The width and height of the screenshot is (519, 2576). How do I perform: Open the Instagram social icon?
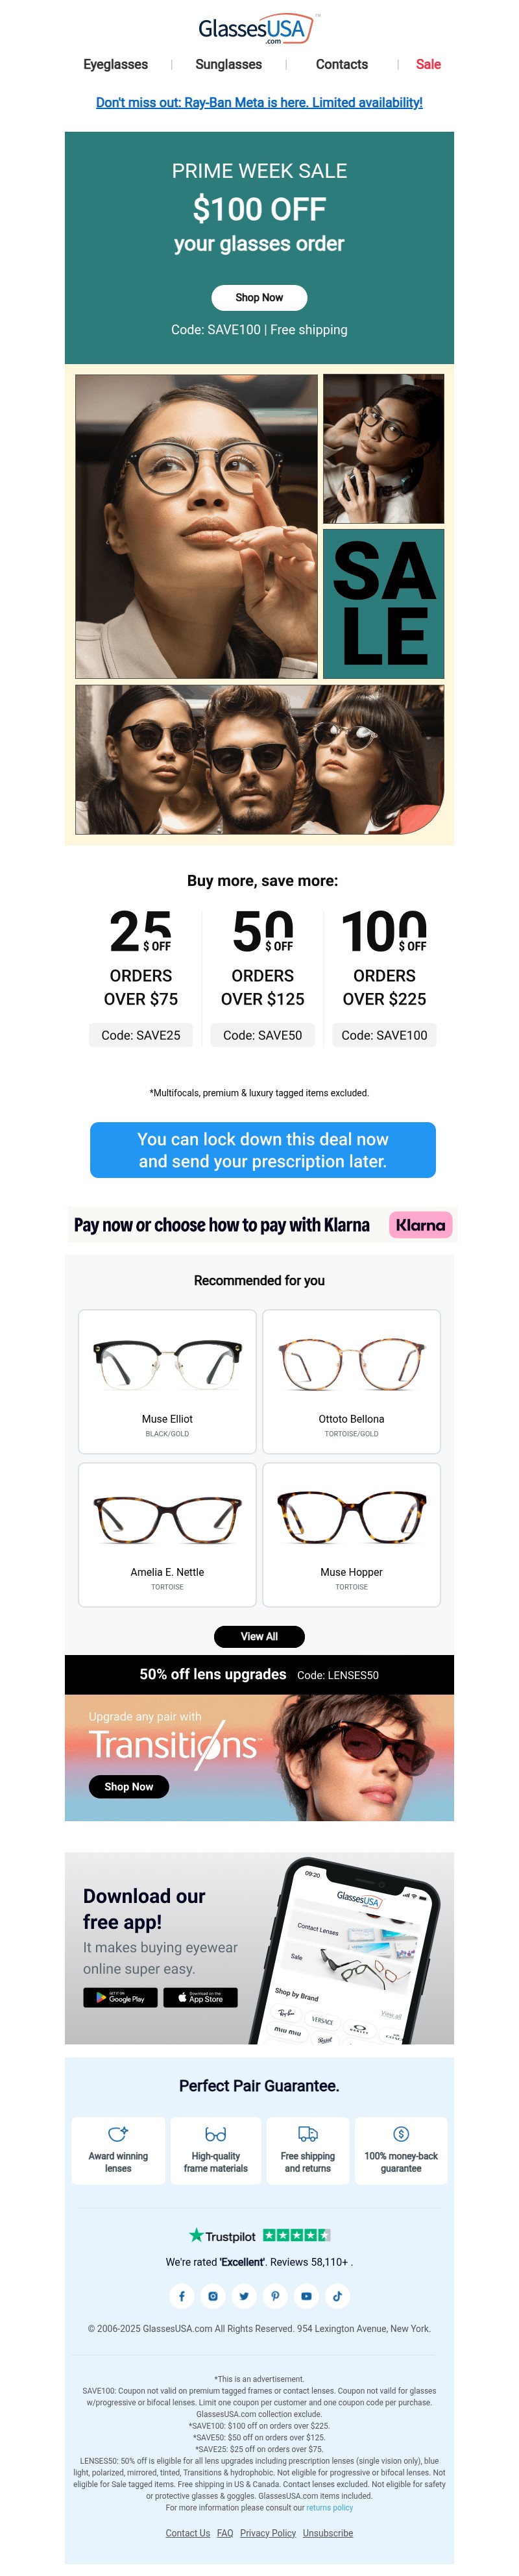212,2296
